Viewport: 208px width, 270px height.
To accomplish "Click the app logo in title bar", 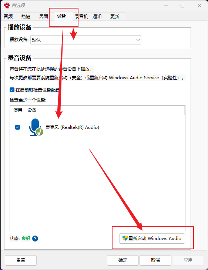I will click(x=7, y=6).
